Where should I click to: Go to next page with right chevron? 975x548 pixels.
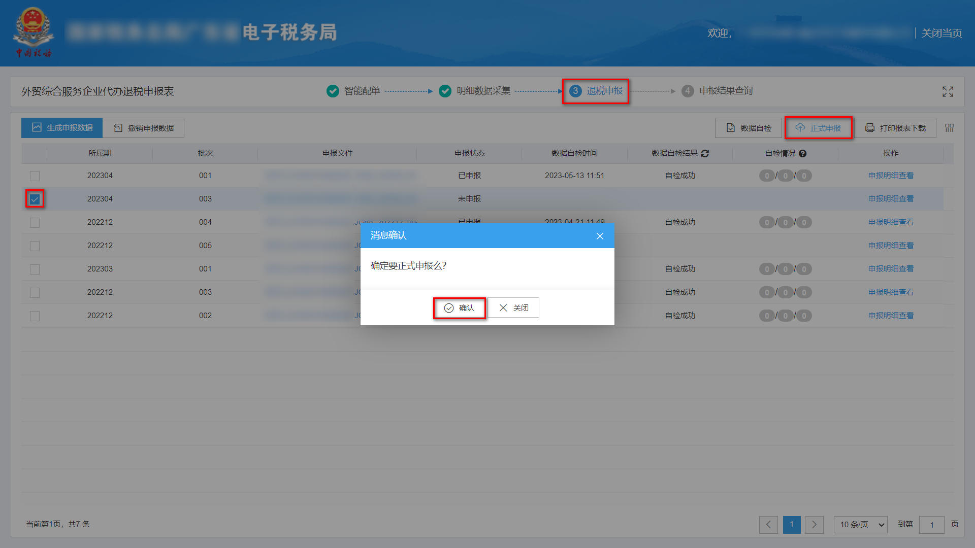[x=814, y=525]
